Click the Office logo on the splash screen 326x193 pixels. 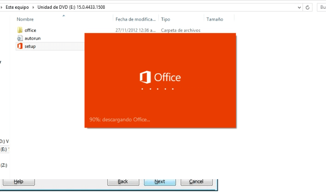pos(160,77)
